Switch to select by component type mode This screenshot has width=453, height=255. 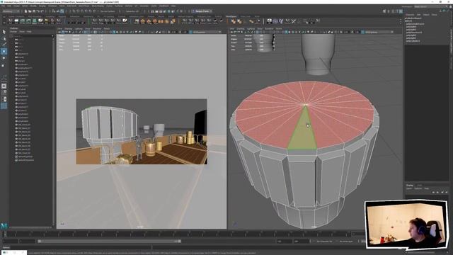click(x=62, y=11)
